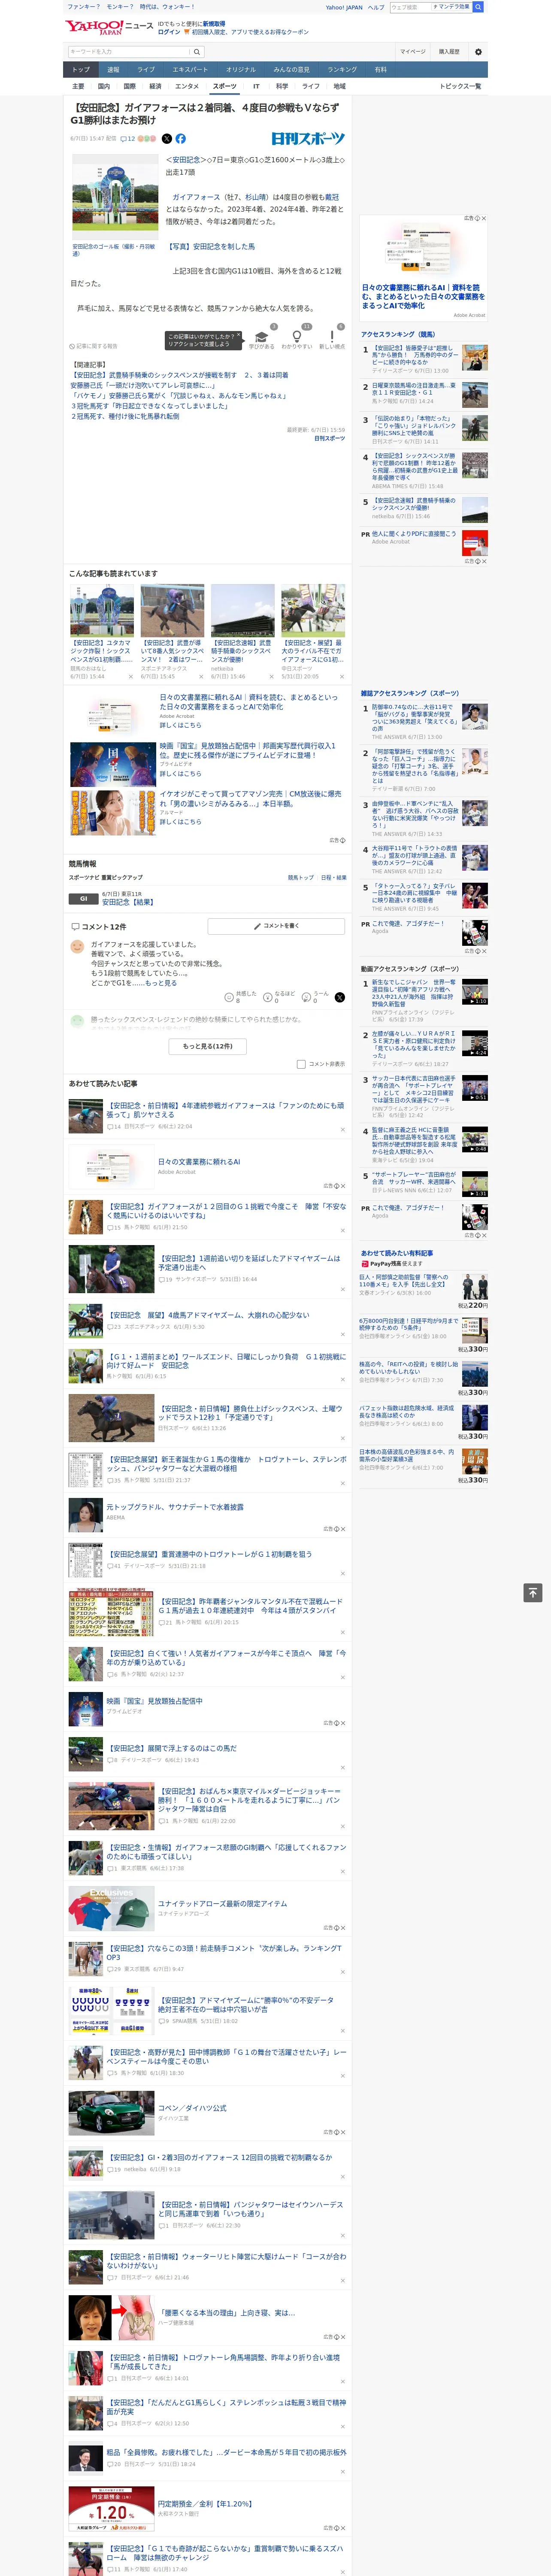551x2576 pixels.
Task: React with わかりやすい lightbulb icon
Action: coord(297,338)
